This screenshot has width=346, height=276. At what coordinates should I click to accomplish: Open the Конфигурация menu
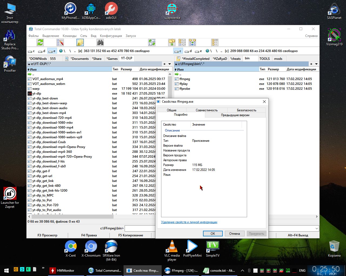(x=111, y=36)
